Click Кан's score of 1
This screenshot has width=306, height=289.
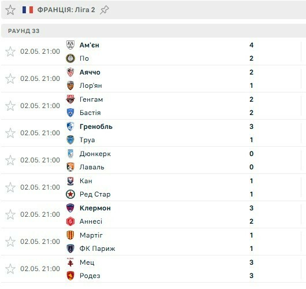pyautogui.click(x=251, y=181)
